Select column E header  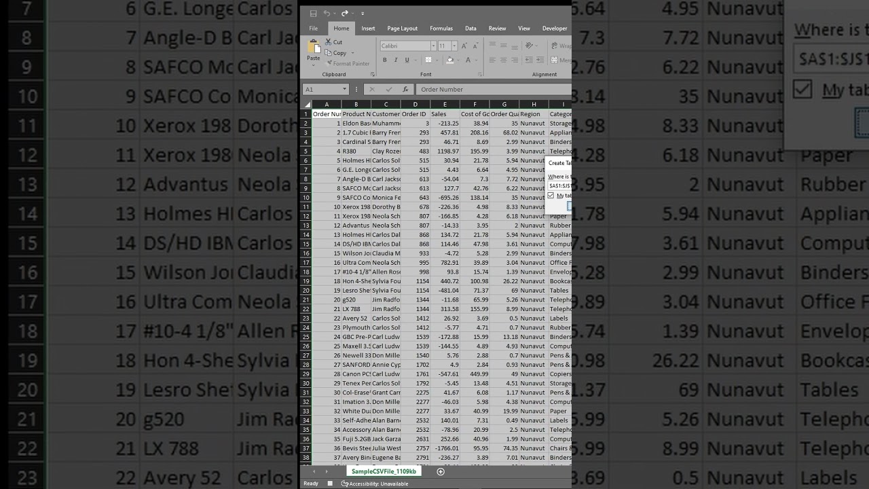tap(445, 104)
